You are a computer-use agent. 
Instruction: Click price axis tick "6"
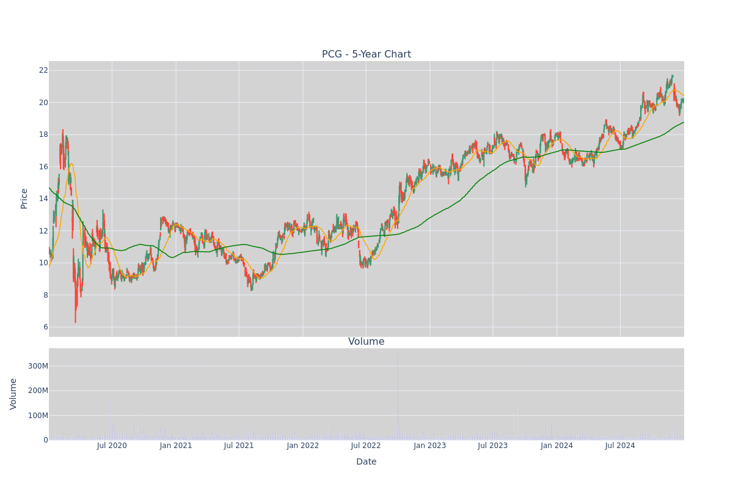[45, 327]
